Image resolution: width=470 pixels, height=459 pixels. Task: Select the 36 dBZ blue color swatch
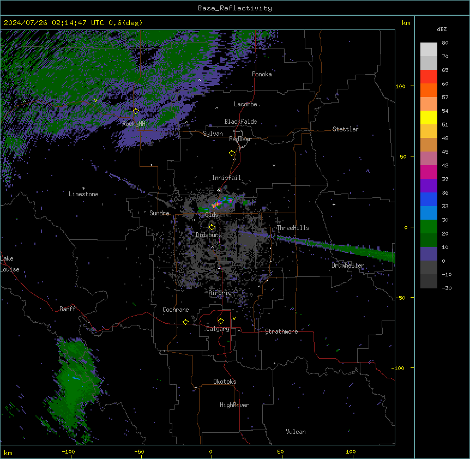429,199
